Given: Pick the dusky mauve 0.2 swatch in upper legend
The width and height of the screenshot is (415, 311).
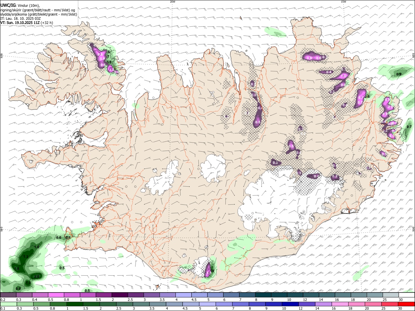Looking at the screenshot, I should (x=8, y=295).
